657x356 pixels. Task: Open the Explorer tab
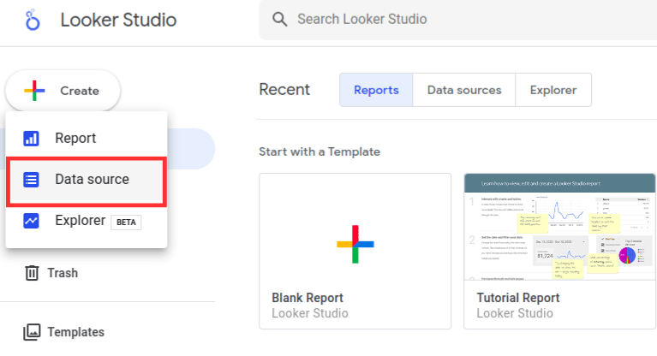point(552,90)
